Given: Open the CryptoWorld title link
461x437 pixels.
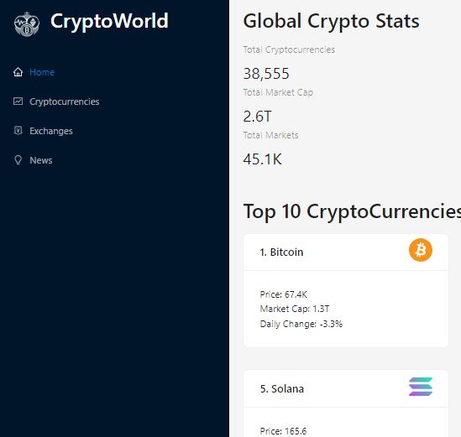Looking at the screenshot, I should (109, 22).
